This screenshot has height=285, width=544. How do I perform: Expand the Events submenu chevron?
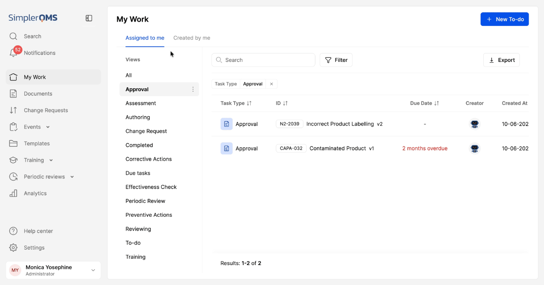[x=48, y=127]
